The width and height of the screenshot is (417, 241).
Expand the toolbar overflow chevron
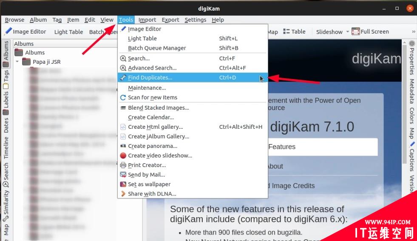[414, 31]
